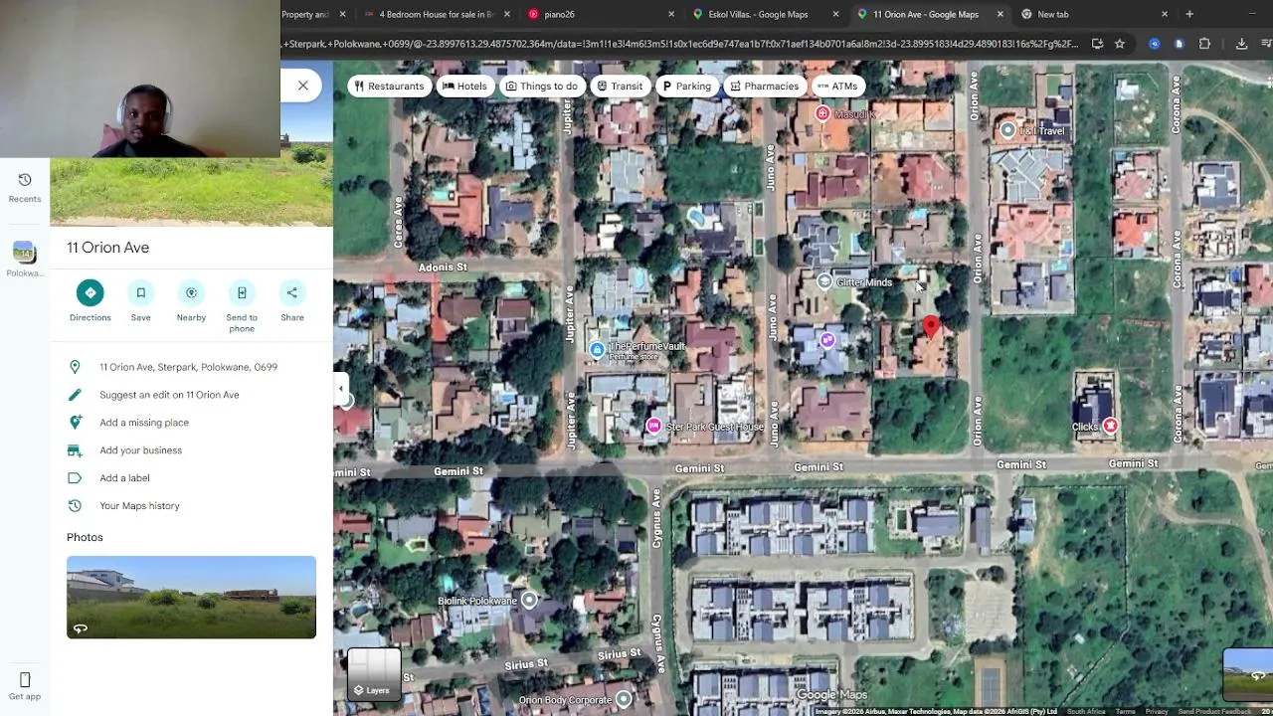Search Nearby places icon

tap(191, 292)
